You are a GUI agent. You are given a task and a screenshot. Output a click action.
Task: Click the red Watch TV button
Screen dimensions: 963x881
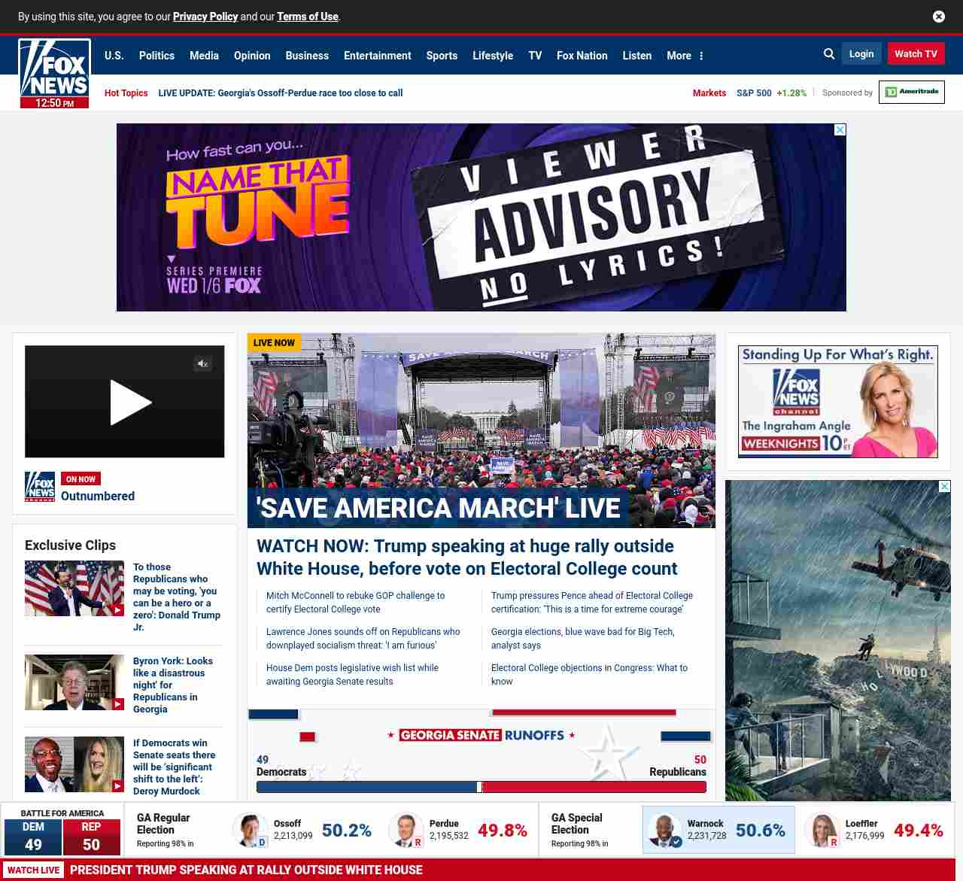coord(916,54)
